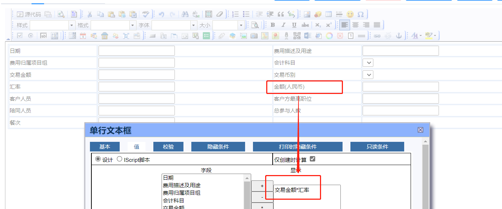Justify the text alignment
Image resolution: width=502 pixels, height=209 pixels.
coord(377,25)
